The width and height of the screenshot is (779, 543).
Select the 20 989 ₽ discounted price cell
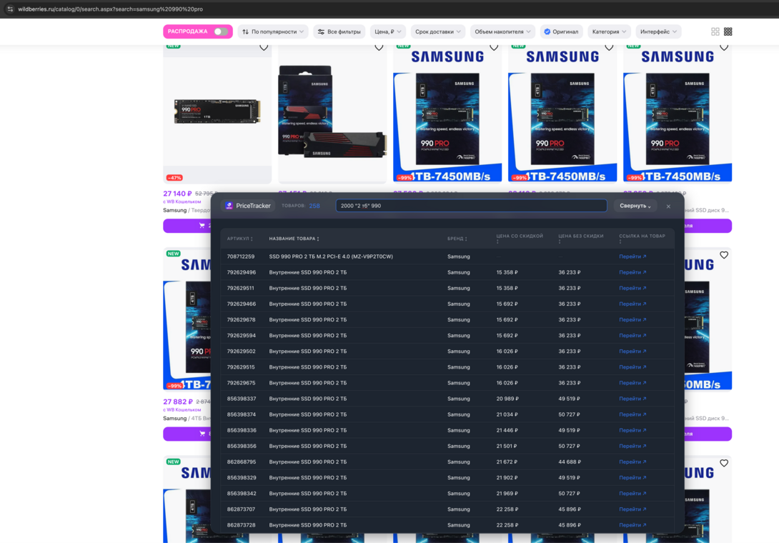tap(507, 399)
